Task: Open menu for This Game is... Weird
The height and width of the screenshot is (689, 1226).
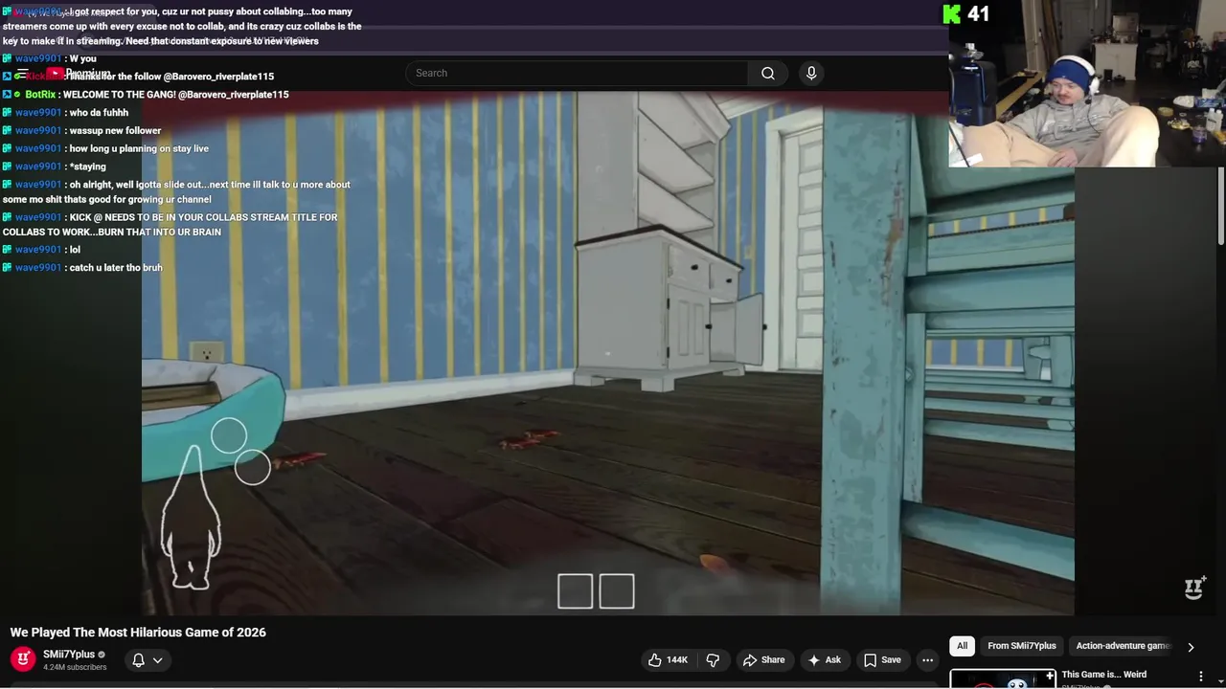Action: coord(1201,677)
